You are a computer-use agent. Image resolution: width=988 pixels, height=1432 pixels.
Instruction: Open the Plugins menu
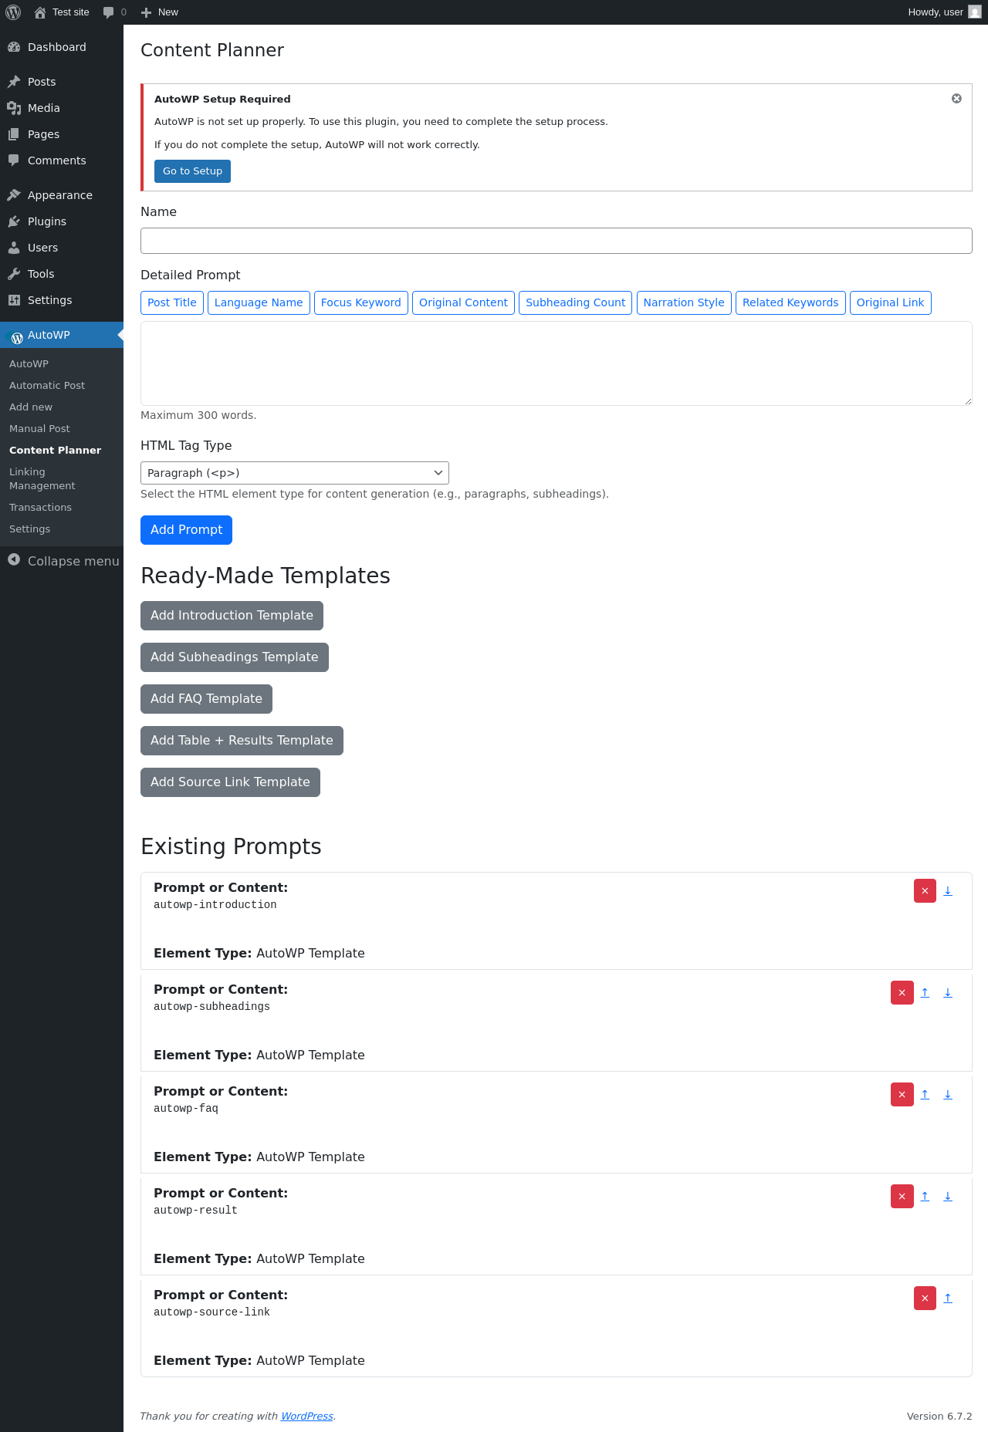click(x=62, y=221)
